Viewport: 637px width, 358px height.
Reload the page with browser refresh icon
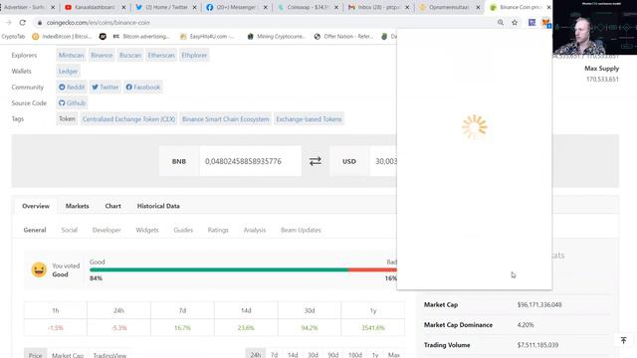23,23
